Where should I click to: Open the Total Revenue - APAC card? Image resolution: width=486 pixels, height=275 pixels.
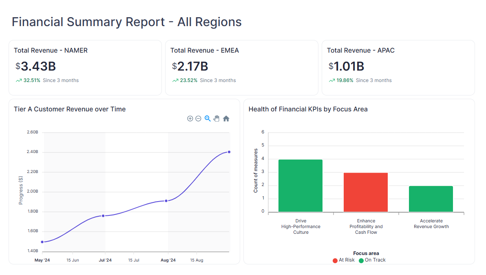398,67
